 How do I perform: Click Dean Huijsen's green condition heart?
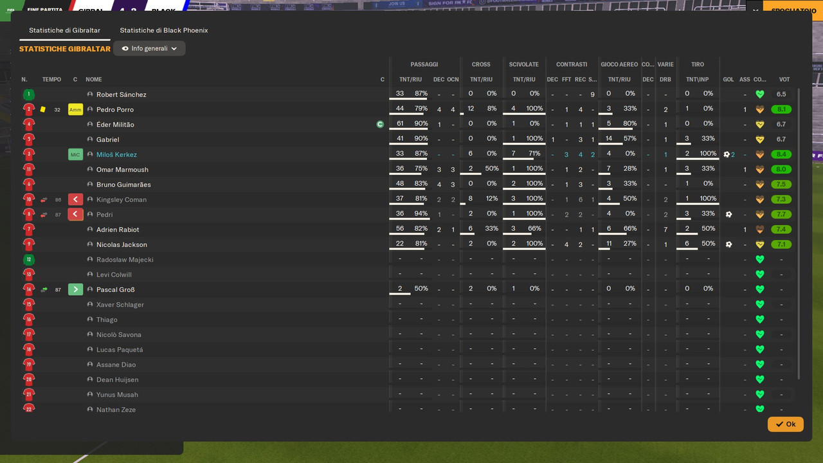(x=759, y=379)
